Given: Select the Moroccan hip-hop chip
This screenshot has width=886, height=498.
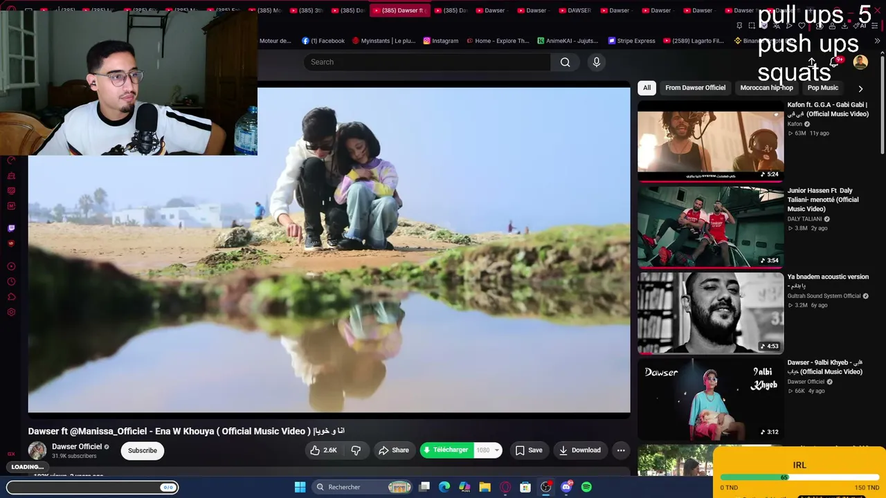Looking at the screenshot, I should click(x=766, y=88).
